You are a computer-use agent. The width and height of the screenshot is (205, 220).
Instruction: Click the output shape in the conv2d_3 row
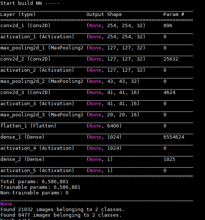(x=113, y=93)
